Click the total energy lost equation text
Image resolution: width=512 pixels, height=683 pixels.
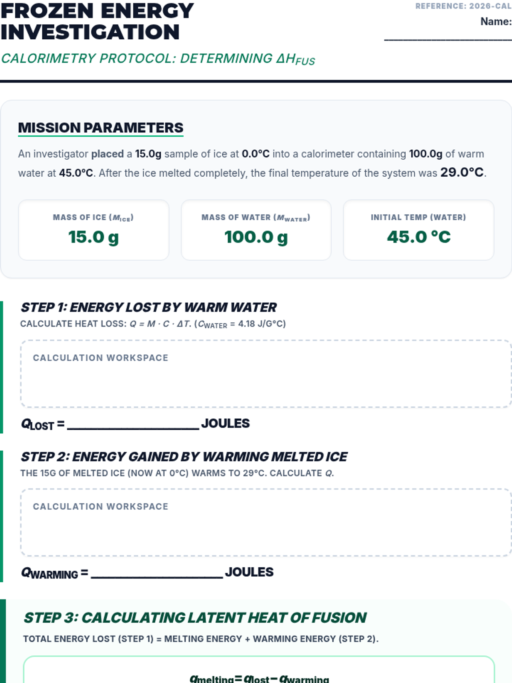click(x=201, y=639)
